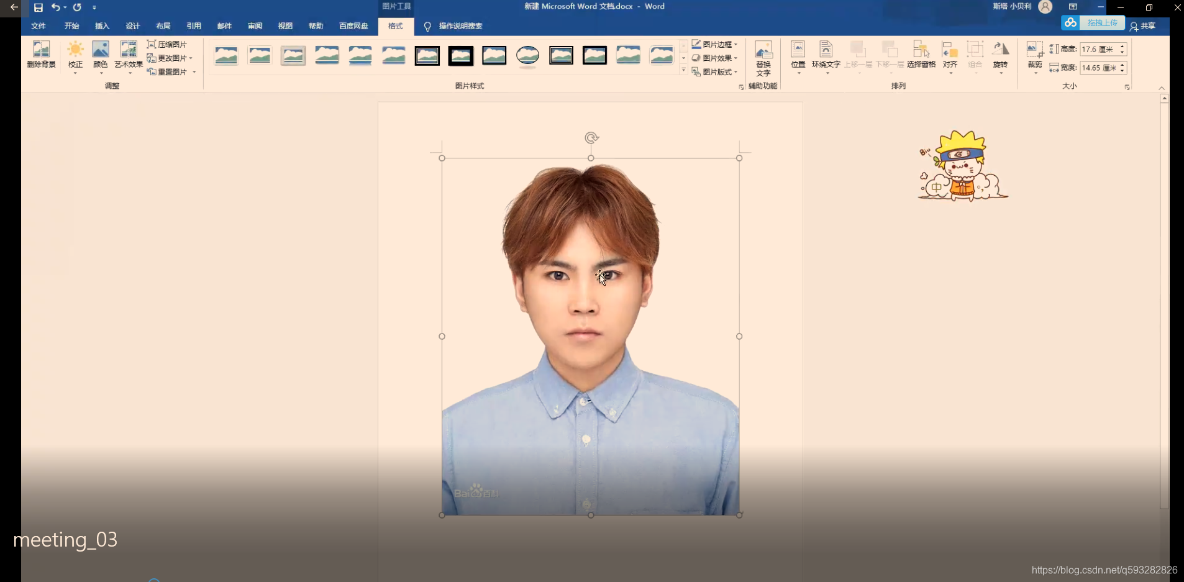Apply the first picture style thumbnail
1184x582 pixels.
226,56
